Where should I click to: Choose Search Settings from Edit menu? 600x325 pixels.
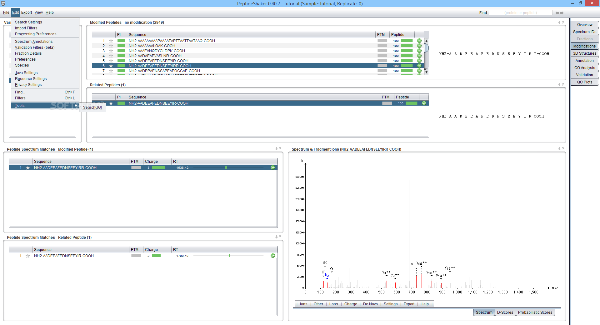[x=45, y=22]
